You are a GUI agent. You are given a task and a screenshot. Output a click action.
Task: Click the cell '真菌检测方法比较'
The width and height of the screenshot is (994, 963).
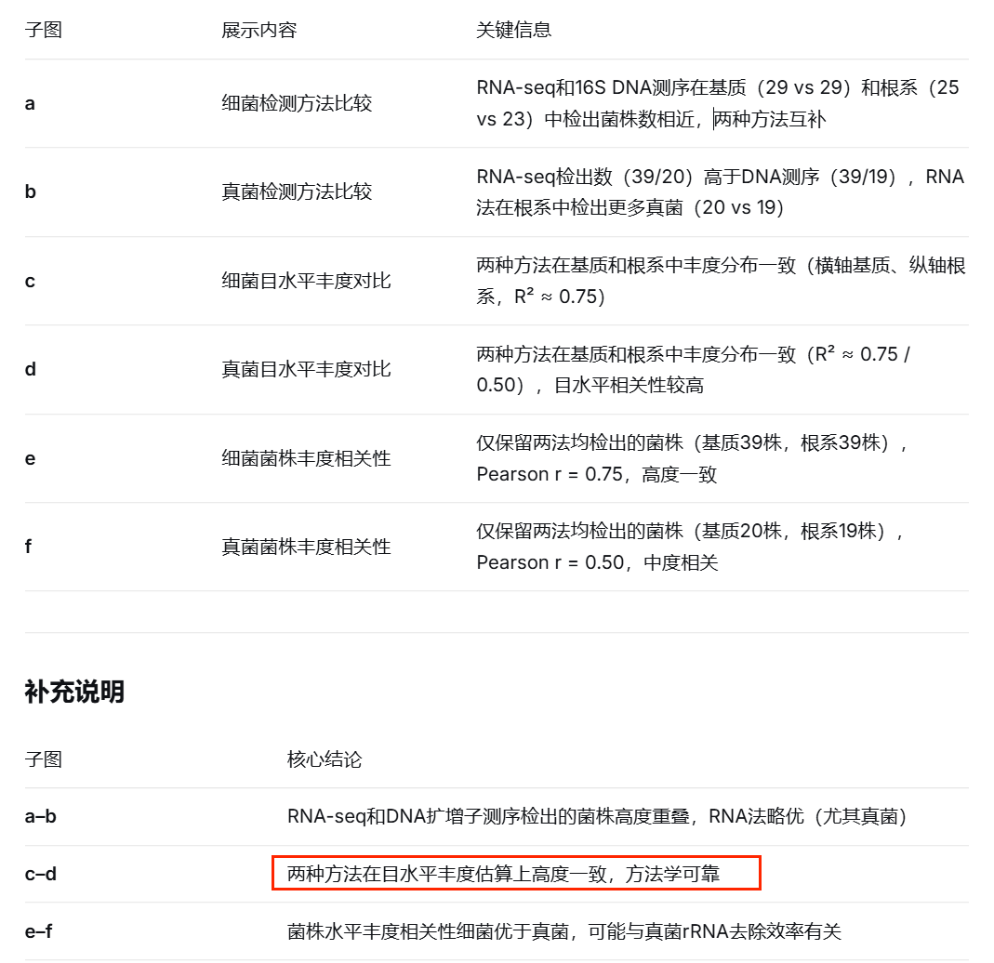(x=296, y=191)
